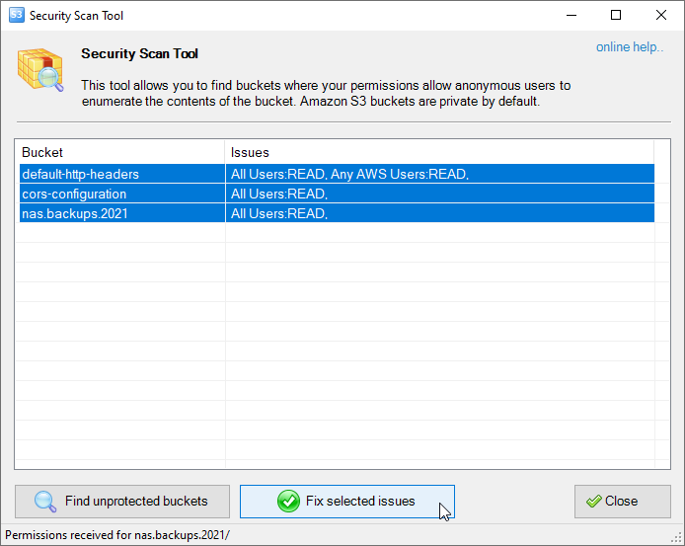Image resolution: width=685 pixels, height=546 pixels.
Task: Sort by the Issues column header
Action: 439,152
